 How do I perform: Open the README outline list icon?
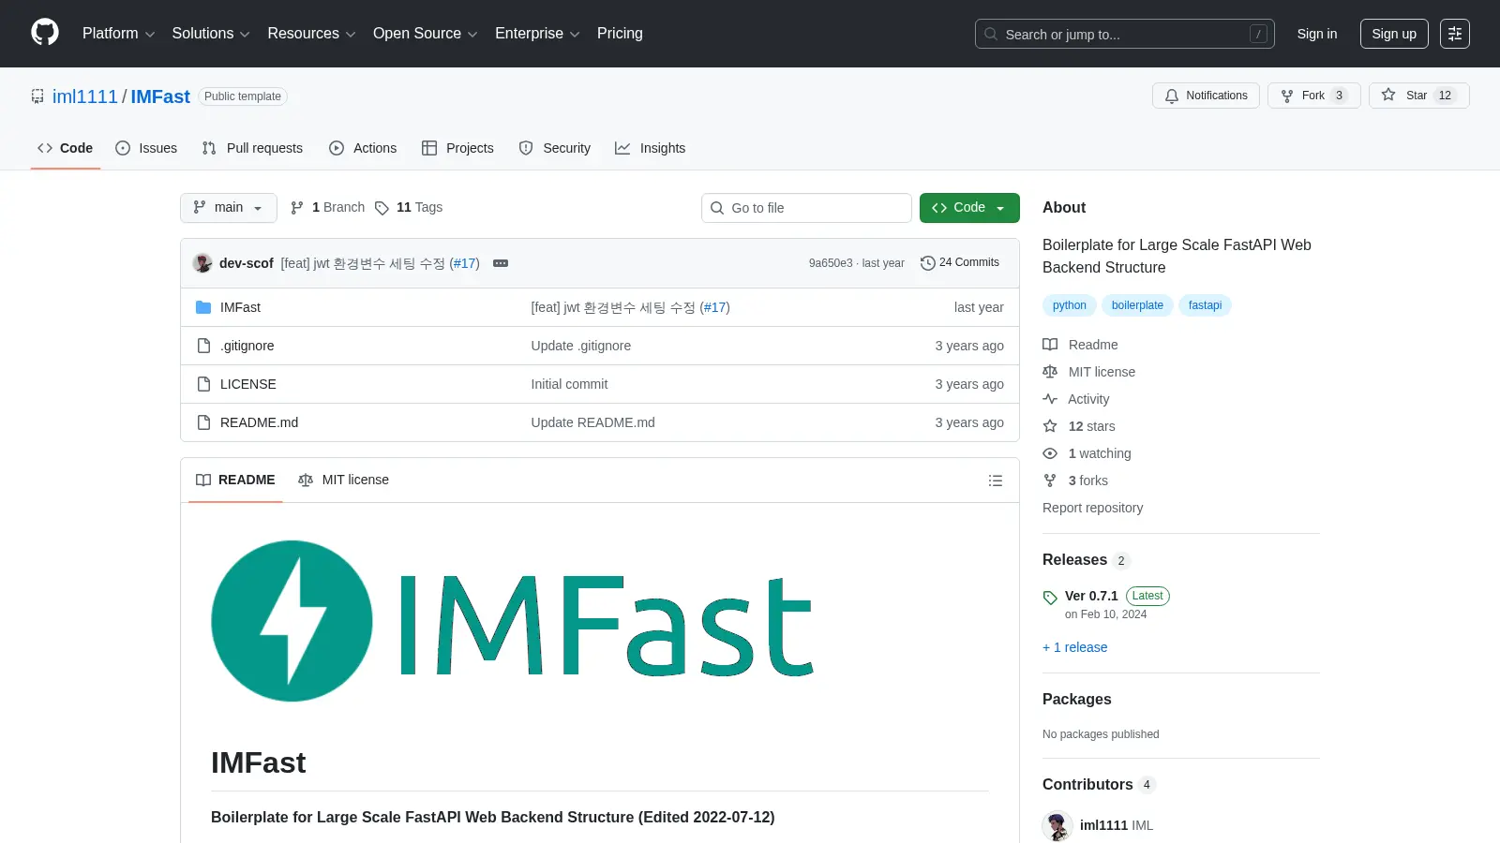[x=996, y=481]
